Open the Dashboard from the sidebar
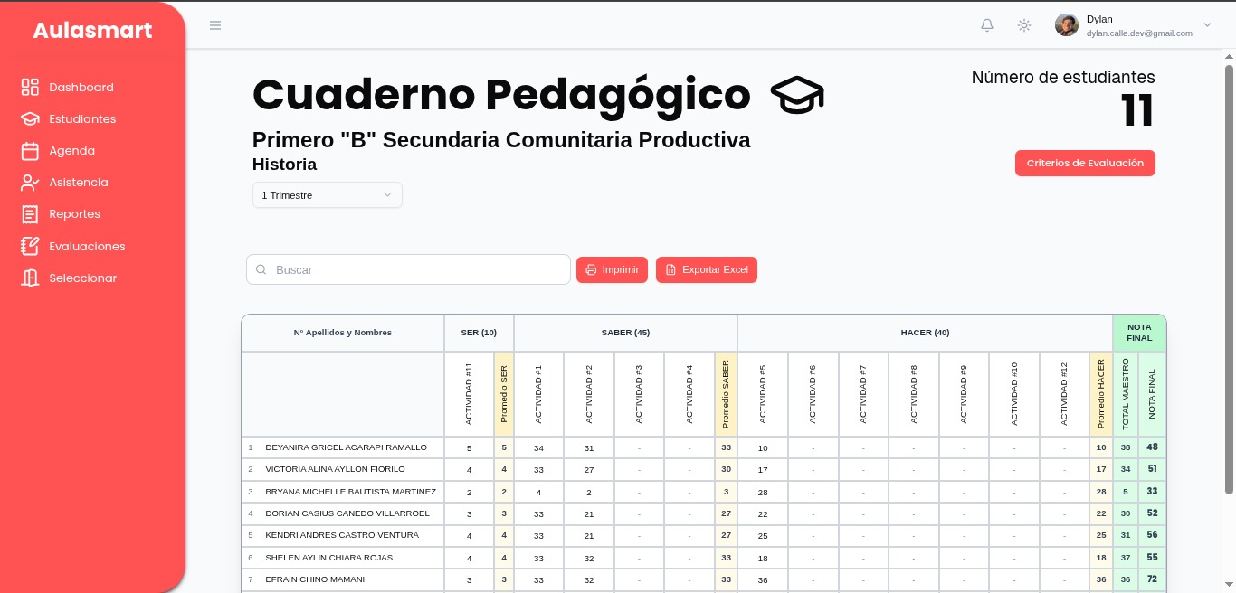This screenshot has width=1236, height=593. pyautogui.click(x=30, y=87)
